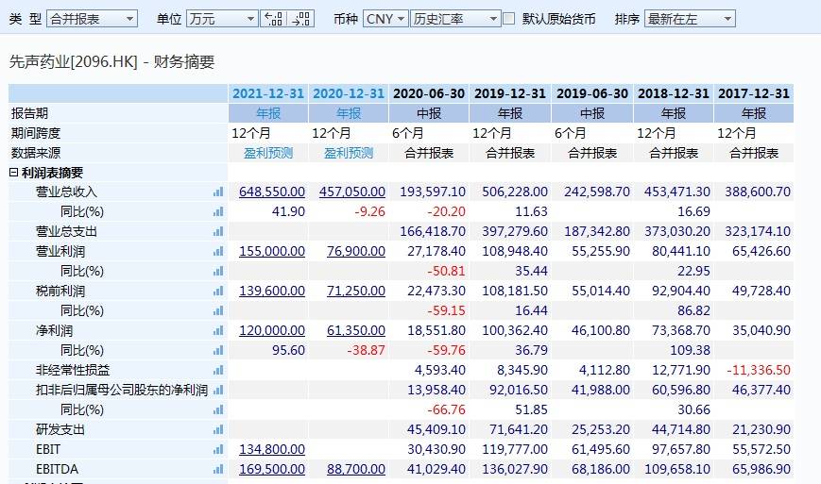Open forecast operating profit 76,900.00 link

click(356, 251)
